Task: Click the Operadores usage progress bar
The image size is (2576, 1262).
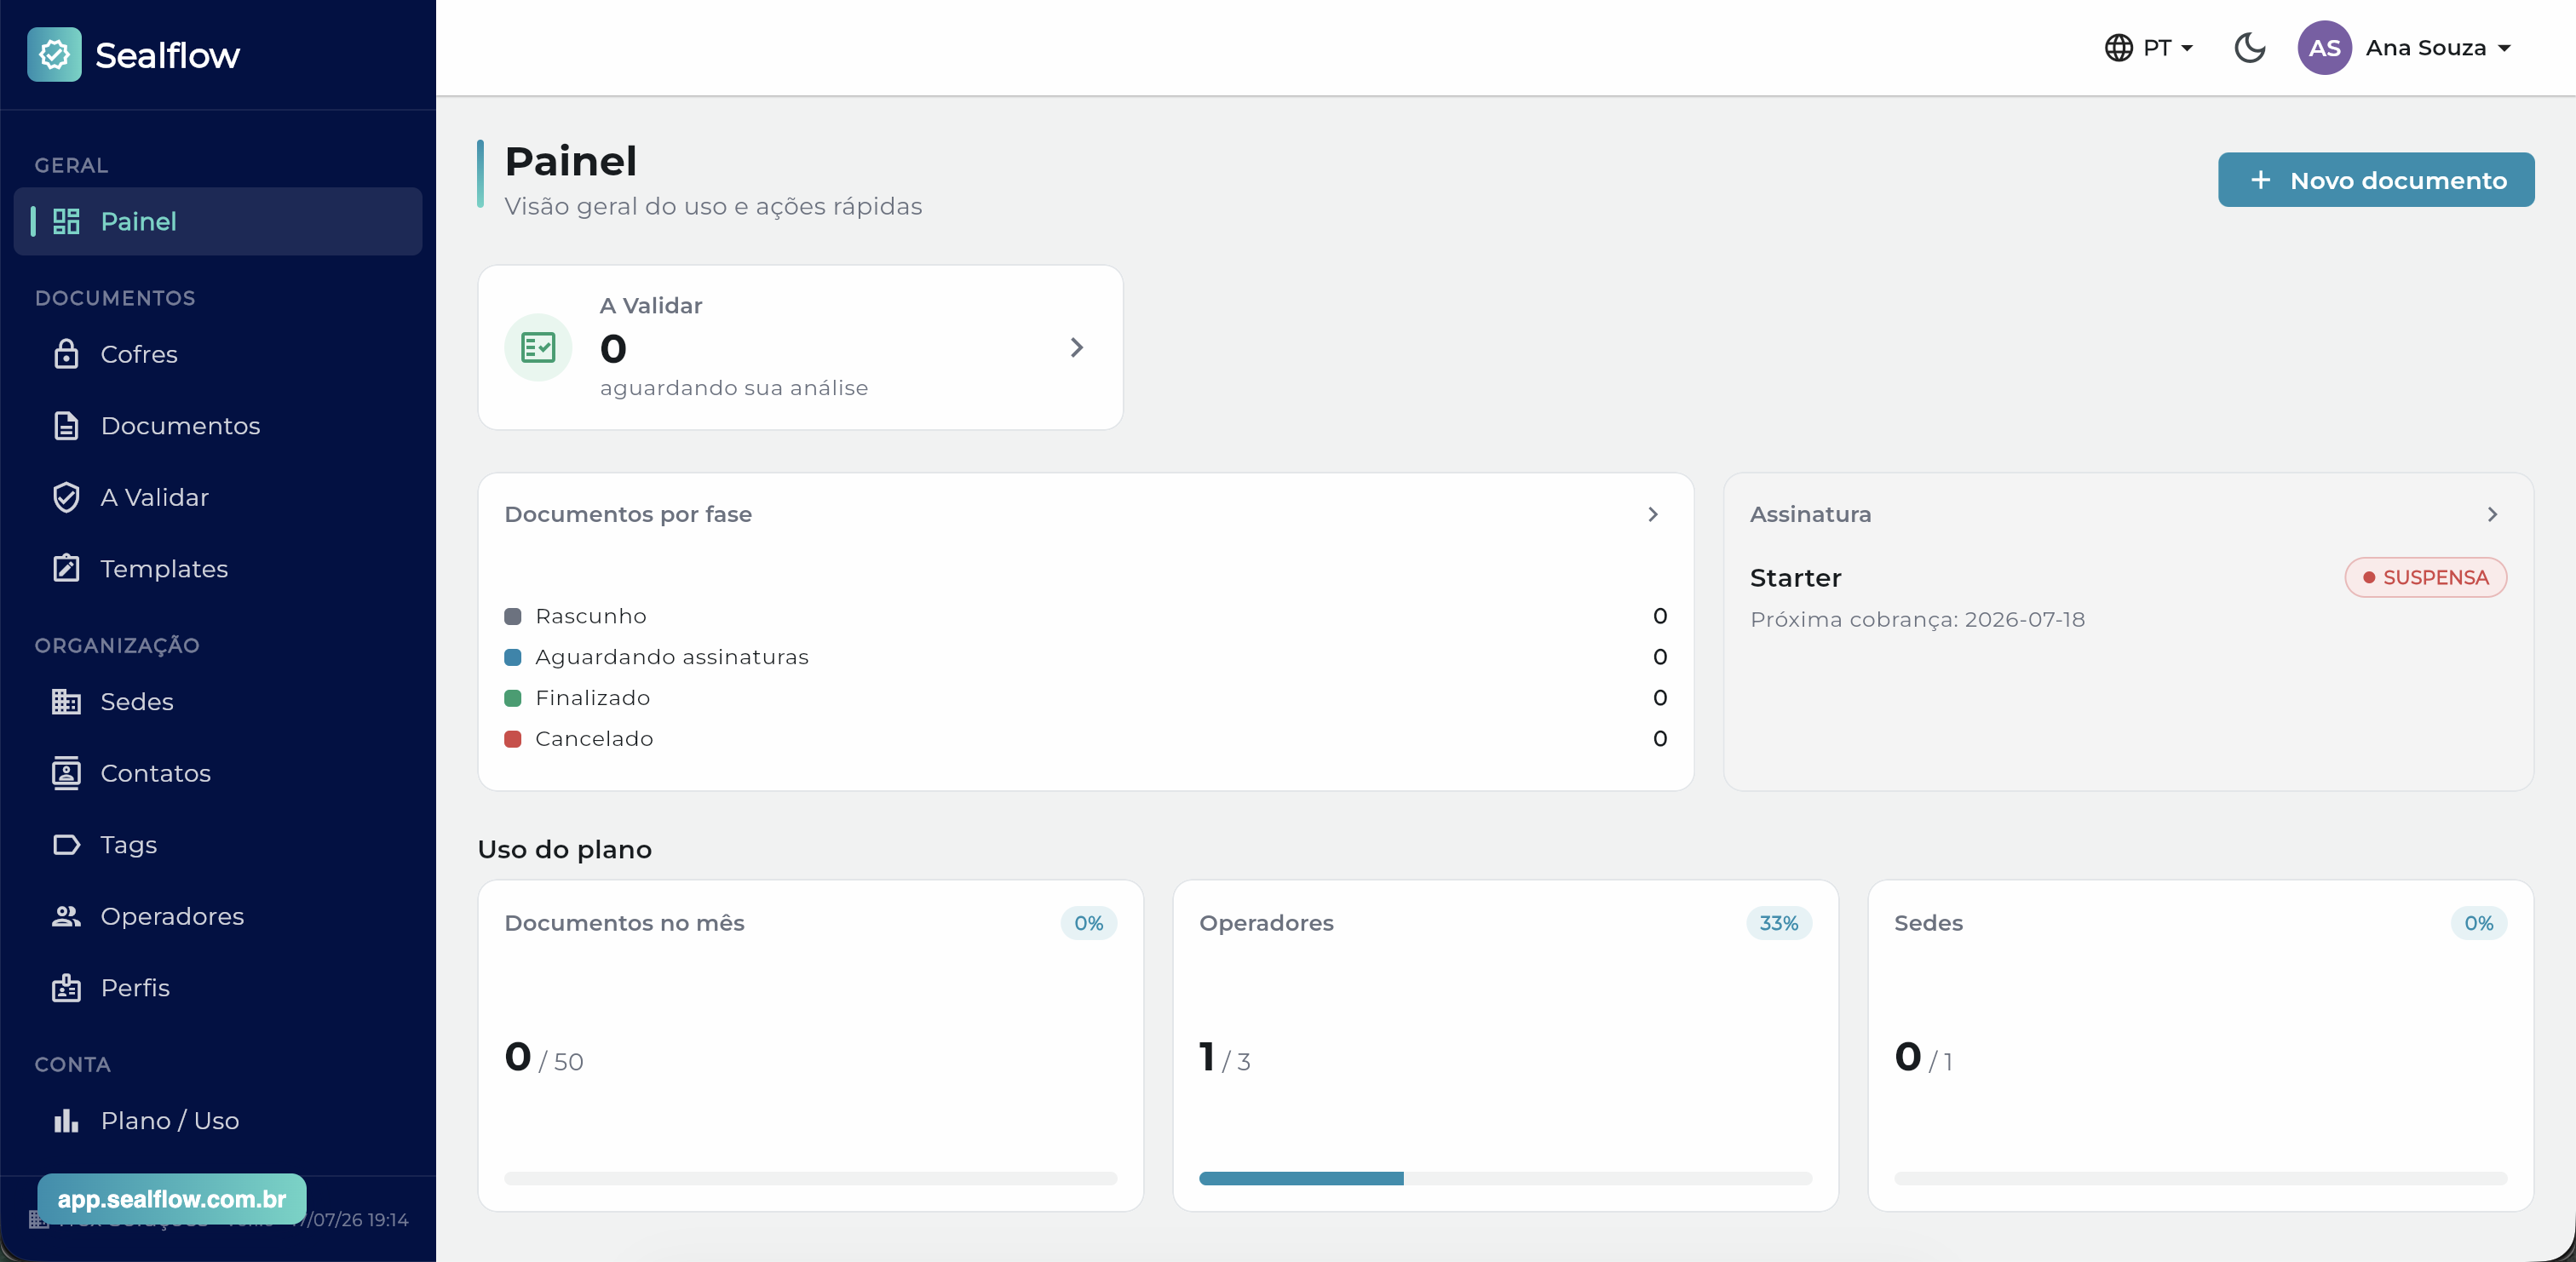Action: 1505,1179
